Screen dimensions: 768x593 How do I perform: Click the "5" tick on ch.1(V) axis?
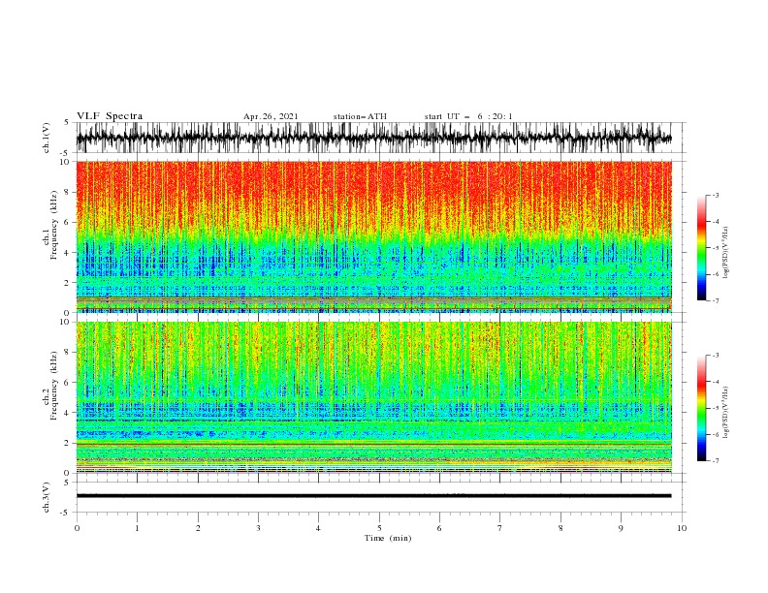point(67,122)
